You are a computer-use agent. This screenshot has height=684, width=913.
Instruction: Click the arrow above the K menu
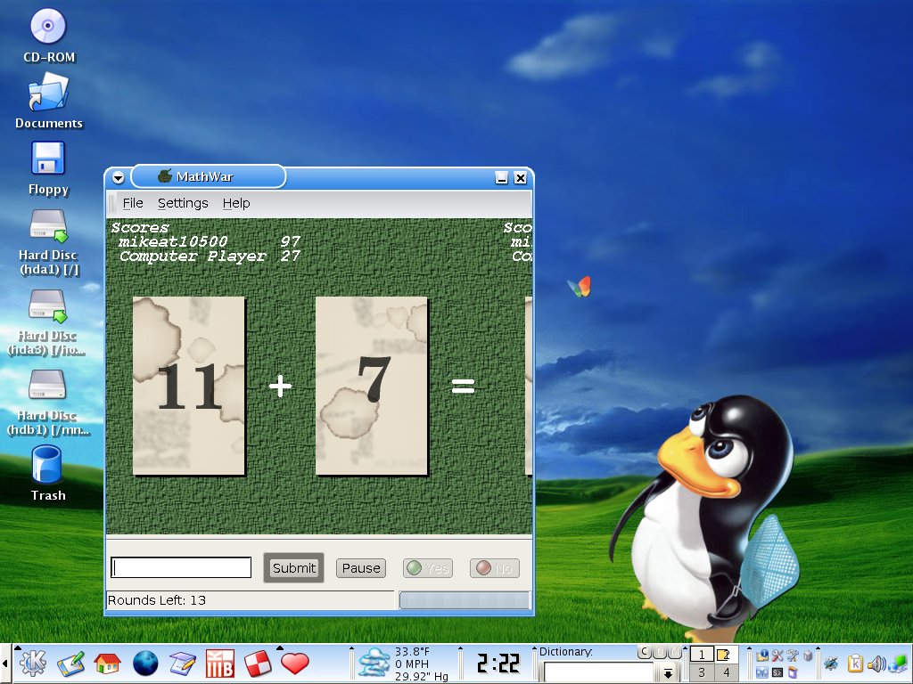point(18,647)
